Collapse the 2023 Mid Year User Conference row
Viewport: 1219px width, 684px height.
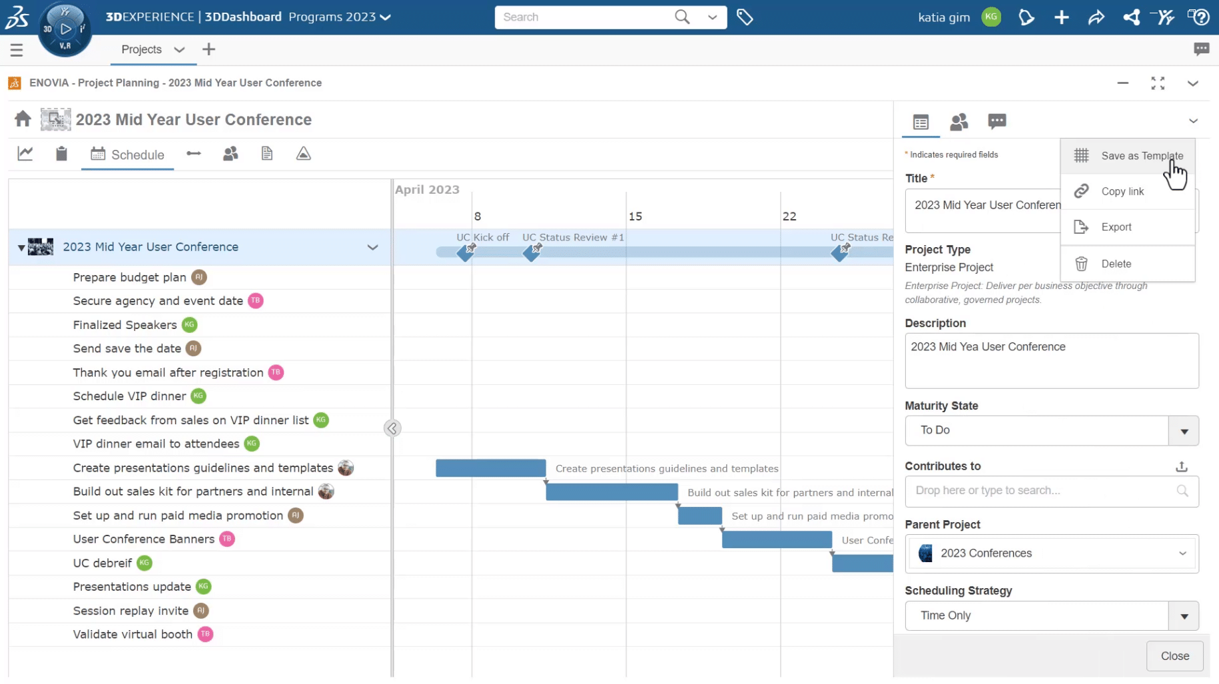pos(21,247)
